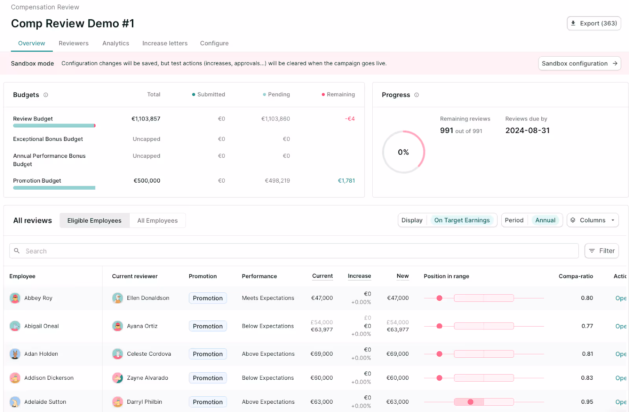Image resolution: width=629 pixels, height=412 pixels.
Task: Click the Sandbox configuration button
Action: click(x=579, y=63)
